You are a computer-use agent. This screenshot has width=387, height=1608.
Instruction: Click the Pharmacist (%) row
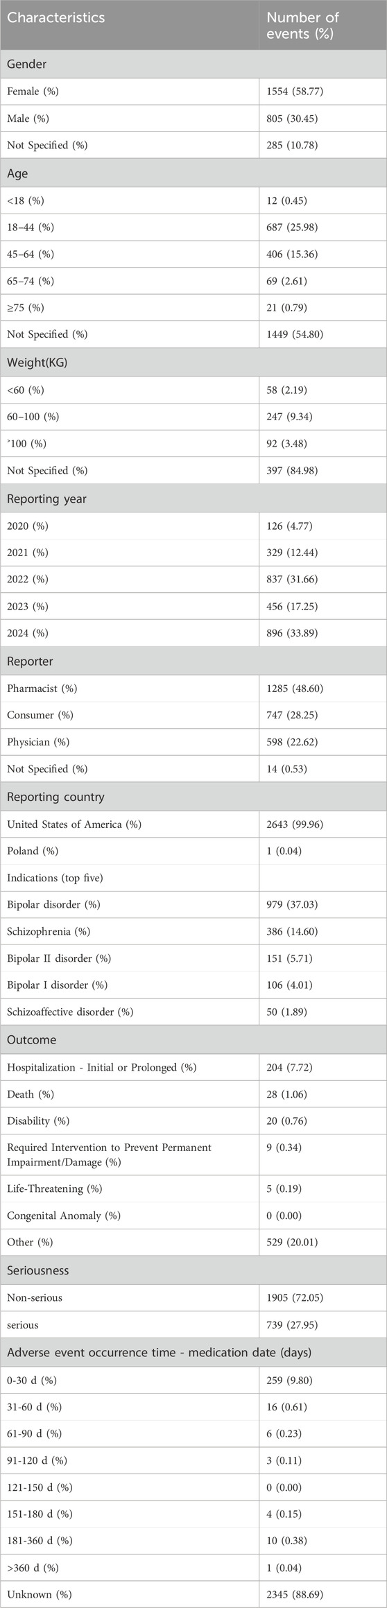pyautogui.click(x=193, y=689)
